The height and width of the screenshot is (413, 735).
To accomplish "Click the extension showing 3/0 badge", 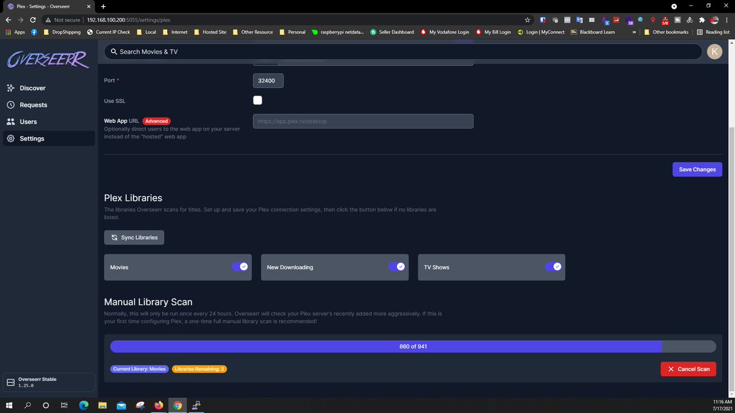I will coord(665,20).
